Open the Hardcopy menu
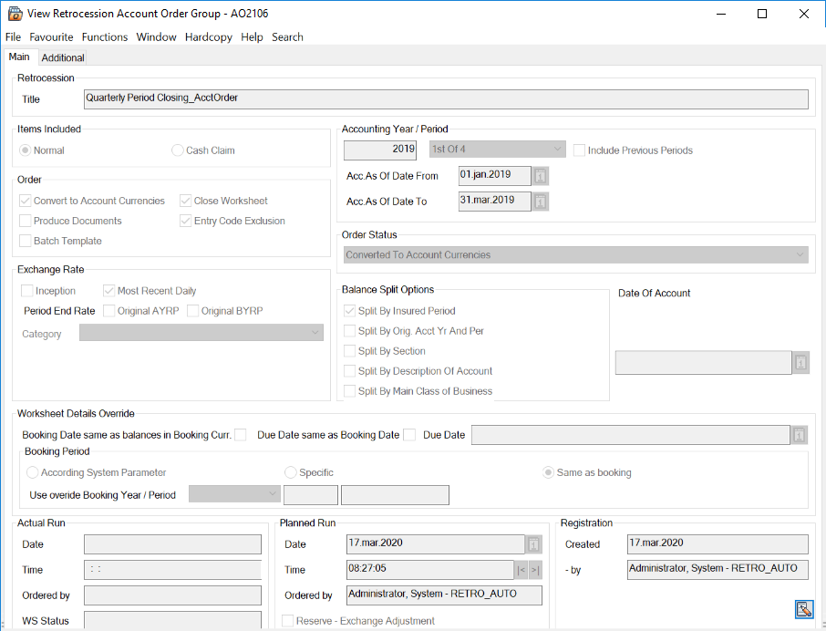The image size is (826, 631). point(209,37)
